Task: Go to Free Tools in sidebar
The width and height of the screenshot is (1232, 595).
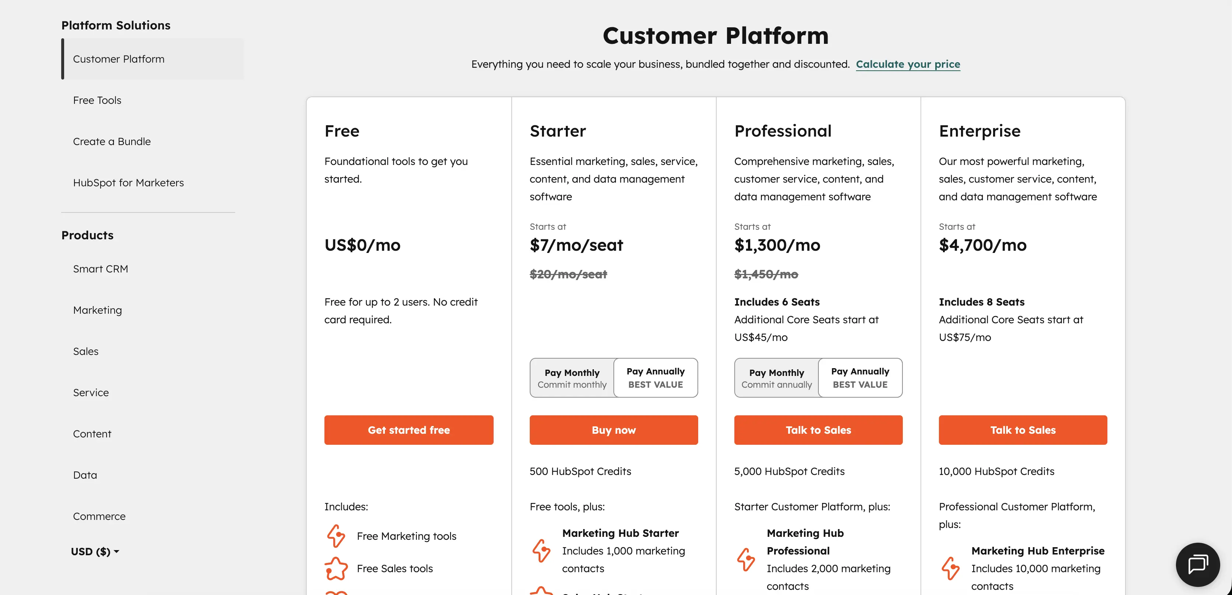Action: (97, 100)
